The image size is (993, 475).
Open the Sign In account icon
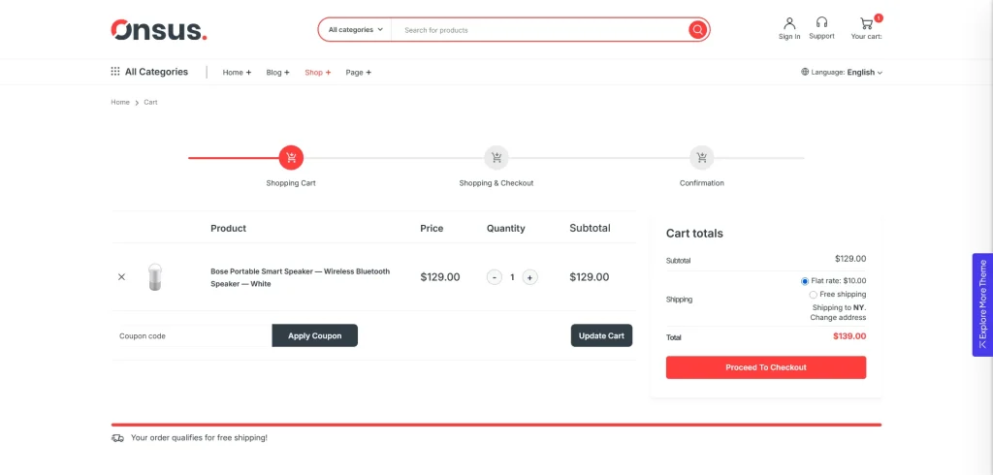click(x=789, y=23)
